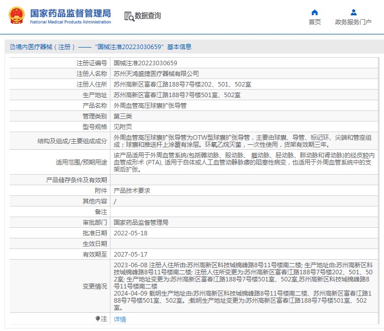Screen dimensions: 384x331
Task: Click the 数据查询 magnifier document icon
Action: pyautogui.click(x=129, y=16)
